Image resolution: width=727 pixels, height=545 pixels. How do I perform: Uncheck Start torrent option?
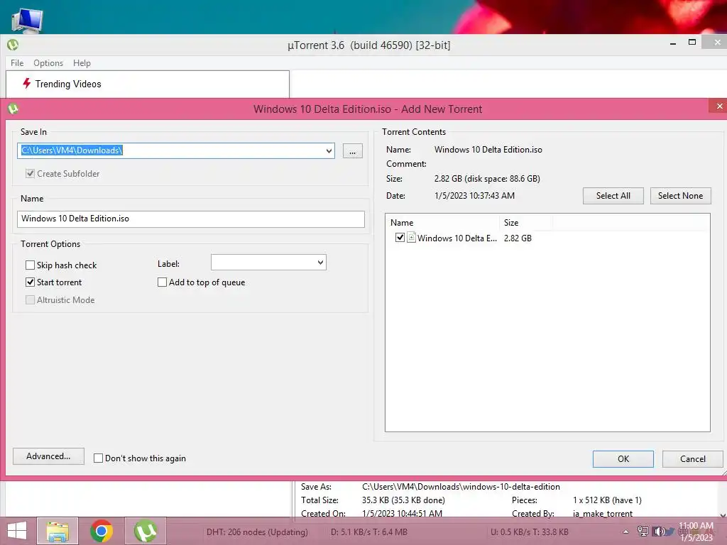pyautogui.click(x=30, y=282)
